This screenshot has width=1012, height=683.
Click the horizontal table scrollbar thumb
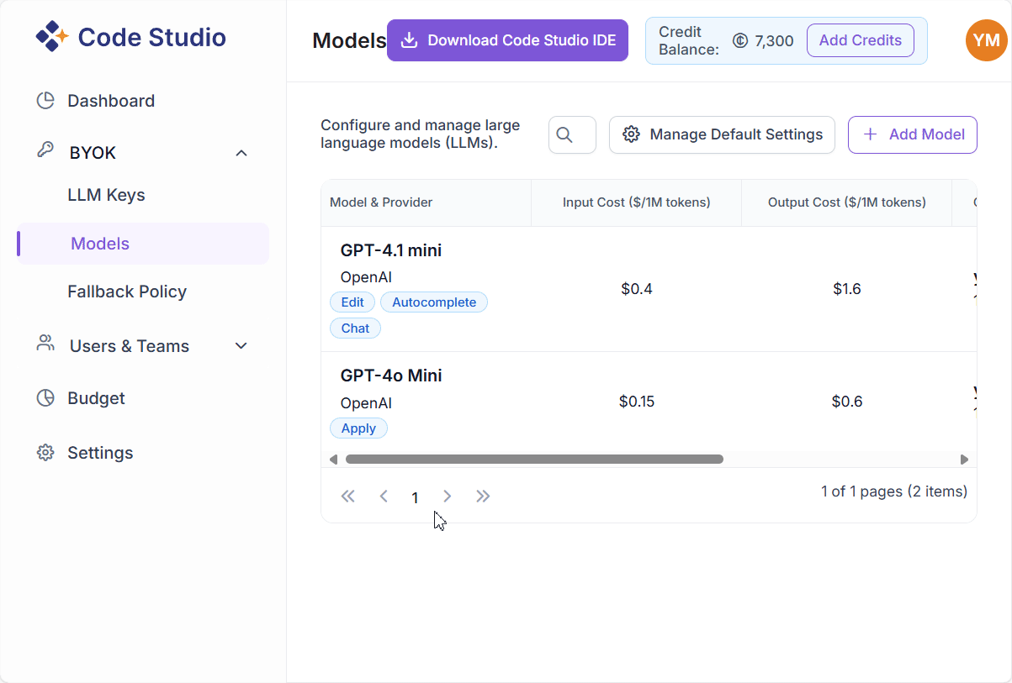click(x=534, y=460)
